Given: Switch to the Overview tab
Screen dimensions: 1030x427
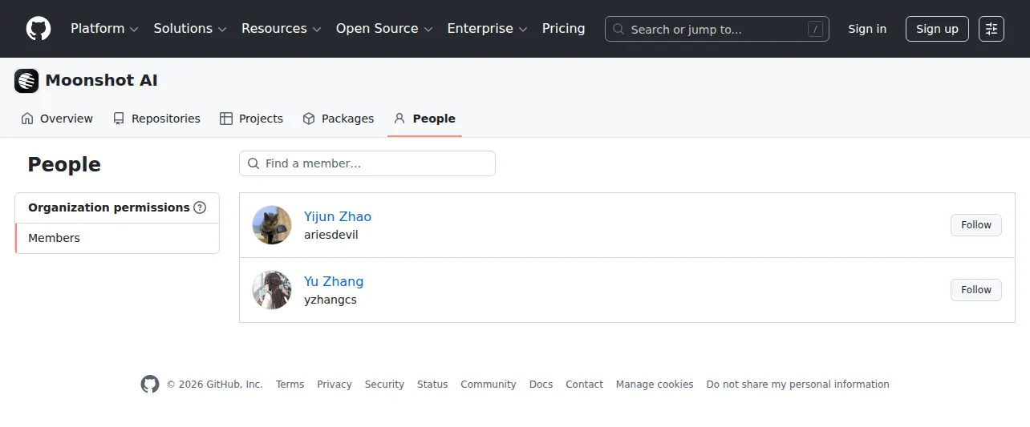Looking at the screenshot, I should coord(57,119).
